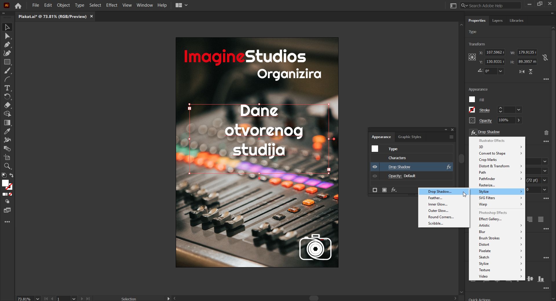Toggle visibility of Opacity Default row
556x301 pixels.
pos(375,176)
